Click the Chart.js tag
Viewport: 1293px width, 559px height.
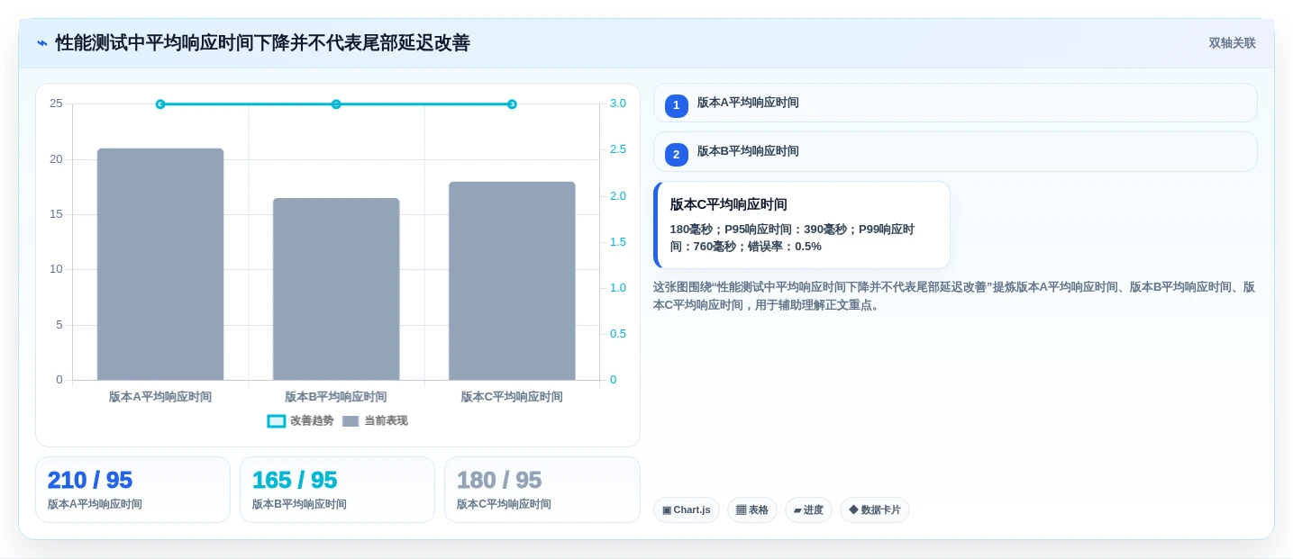[x=687, y=509]
